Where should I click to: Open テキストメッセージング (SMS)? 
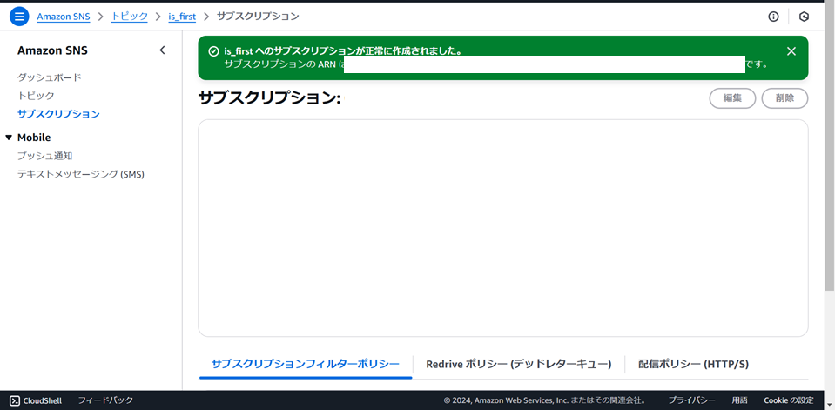pos(81,174)
